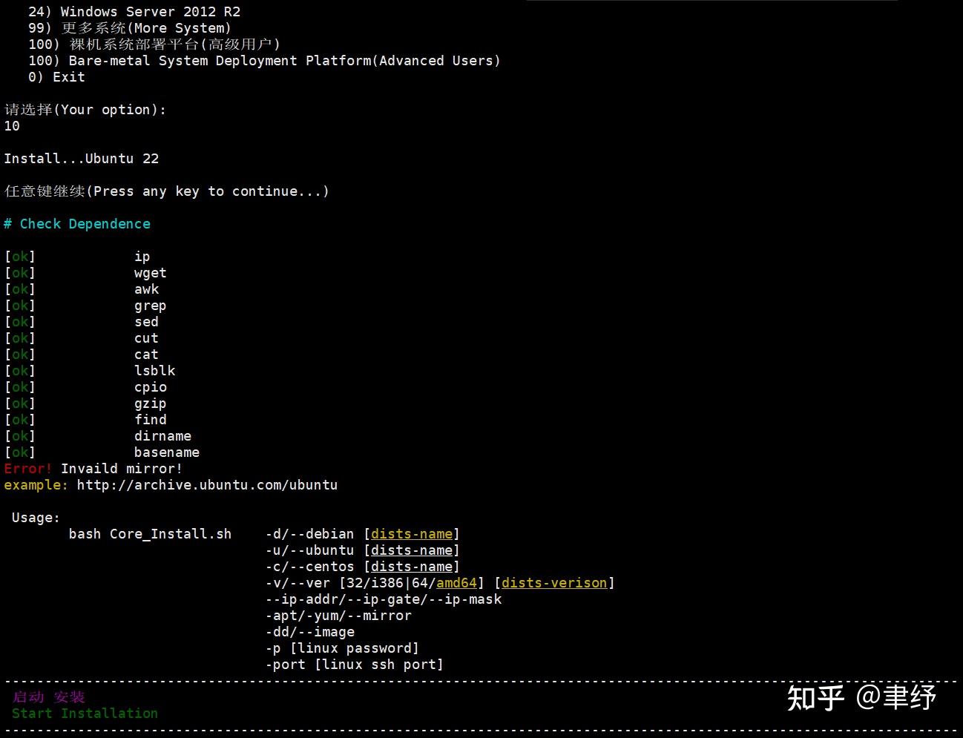
Task: Click the magenta '启动 安装' text
Action: tap(49, 697)
